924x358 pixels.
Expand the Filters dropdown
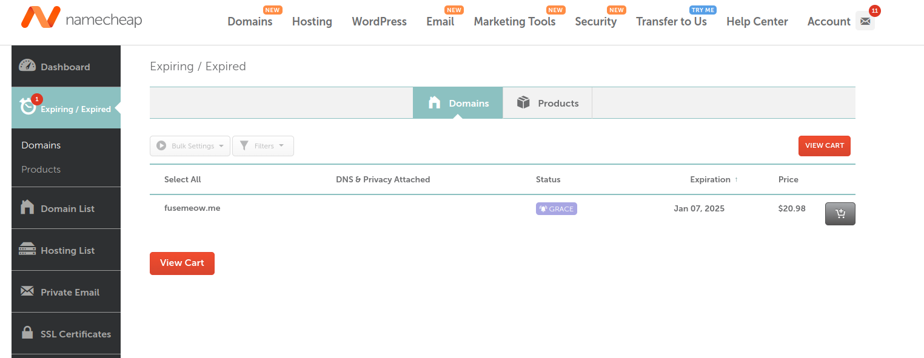263,146
